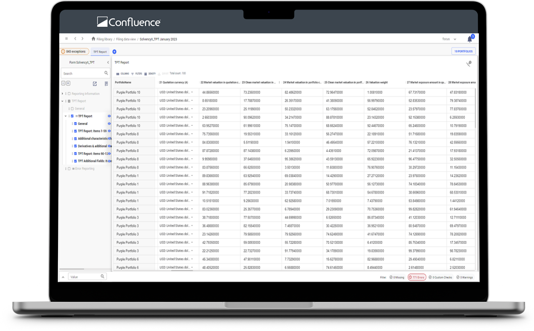Image resolution: width=534 pixels, height=331 pixels.
Task: Open the hamburger menu in the top bar
Action: 66,38
